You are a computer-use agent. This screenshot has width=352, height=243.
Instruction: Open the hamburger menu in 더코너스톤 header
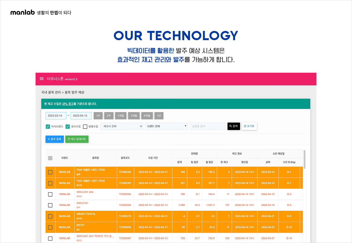[x=42, y=79]
